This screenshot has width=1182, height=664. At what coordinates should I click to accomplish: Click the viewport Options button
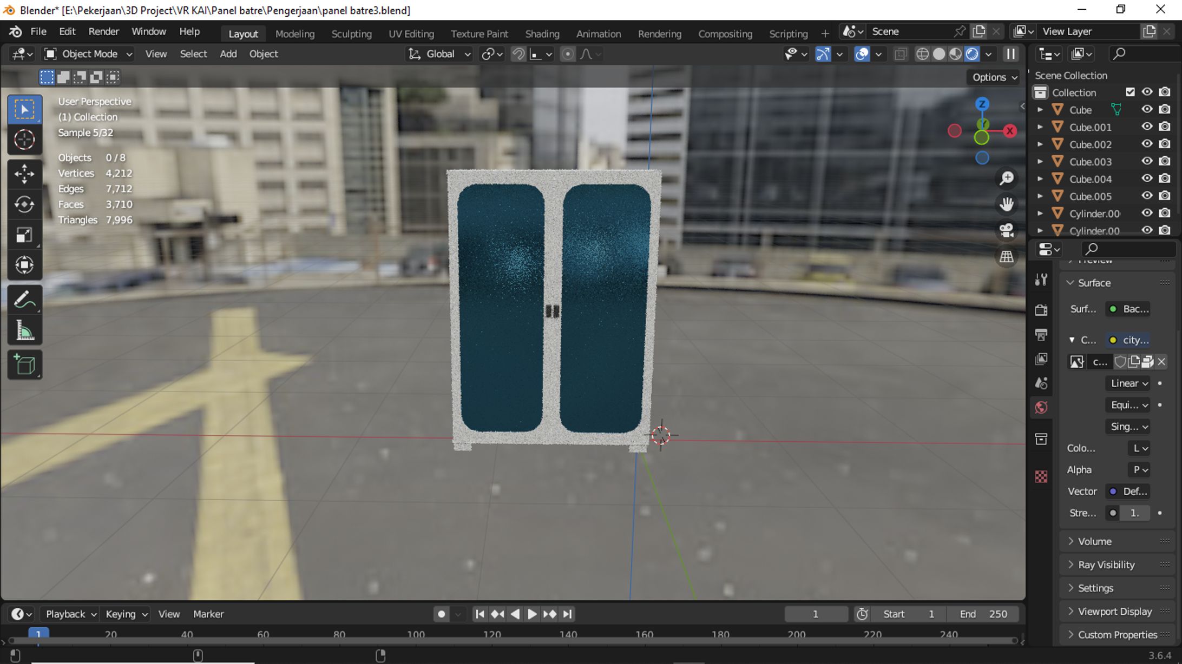994,77
